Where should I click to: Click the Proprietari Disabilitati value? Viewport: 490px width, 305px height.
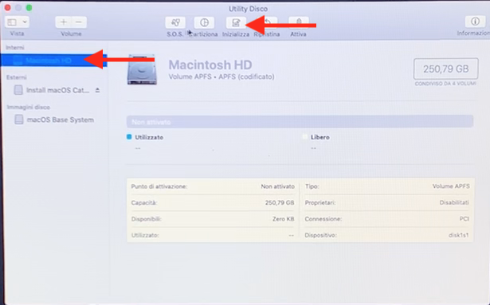coord(454,202)
